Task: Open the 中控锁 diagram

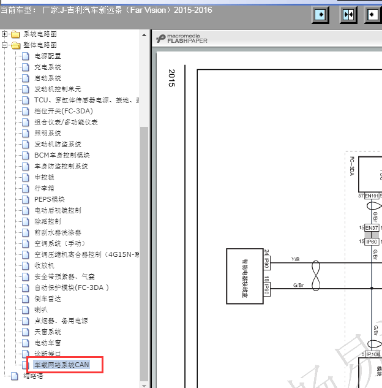Action: [44, 177]
